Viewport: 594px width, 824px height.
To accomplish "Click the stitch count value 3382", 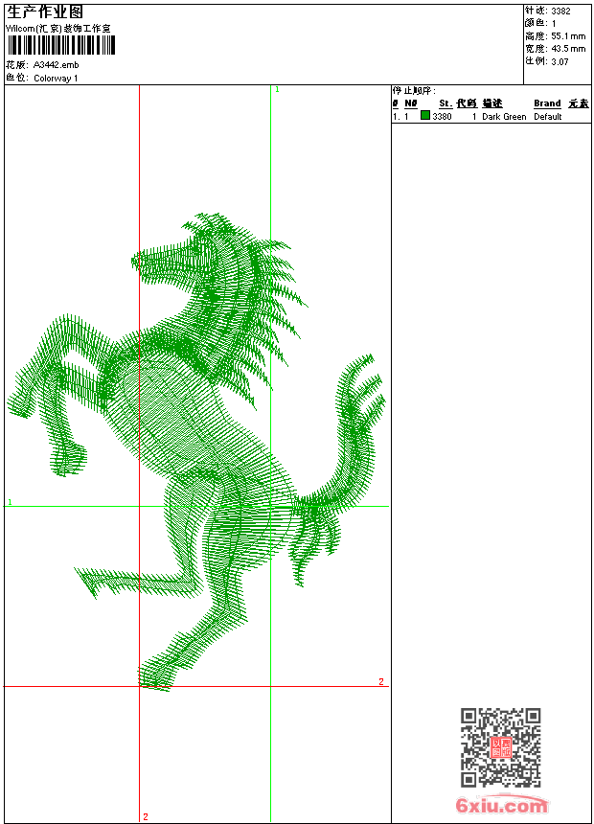I will 561,11.
